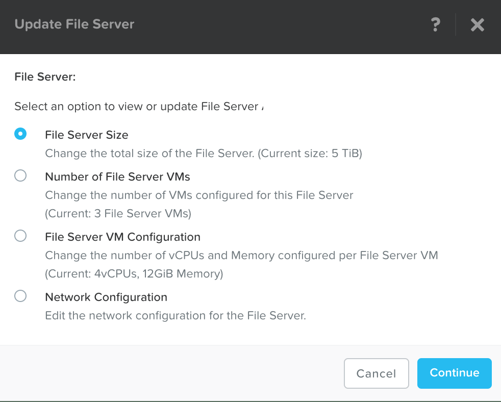Screen dimensions: 501x402
Task: Click the "Current: 3 File Server VMs" text
Action: [x=118, y=214]
